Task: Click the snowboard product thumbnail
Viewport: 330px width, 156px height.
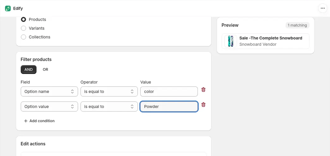Action: [231, 41]
